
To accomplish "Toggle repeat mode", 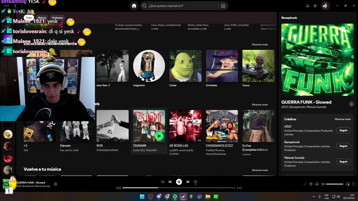I will click(x=196, y=182).
